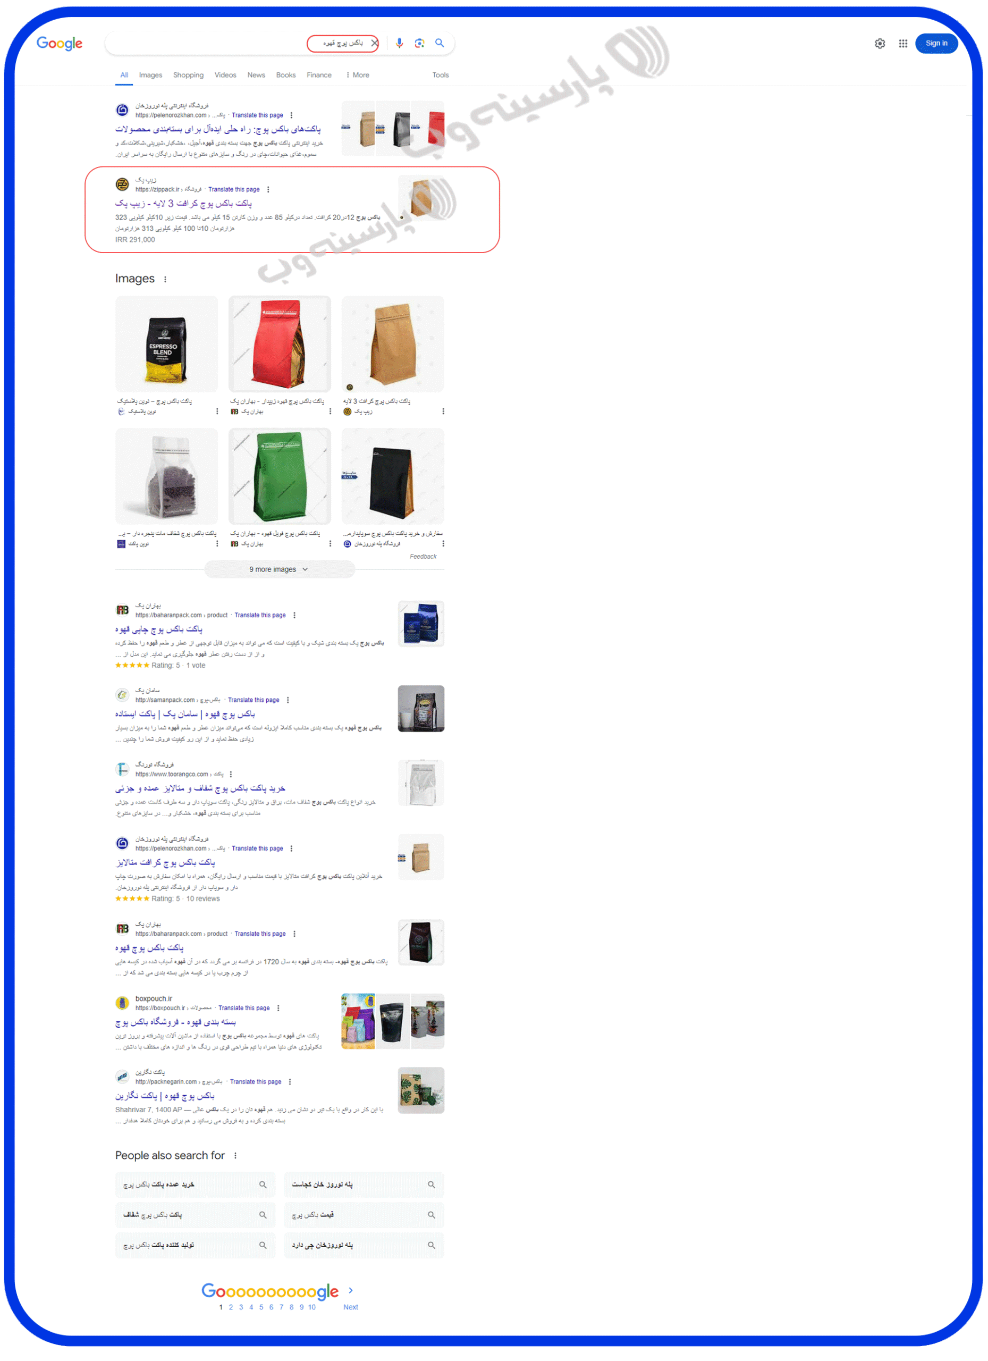This screenshot has height=1361, width=988.
Task: Open the ESPRESSO BLEND bag image
Action: click(x=167, y=345)
